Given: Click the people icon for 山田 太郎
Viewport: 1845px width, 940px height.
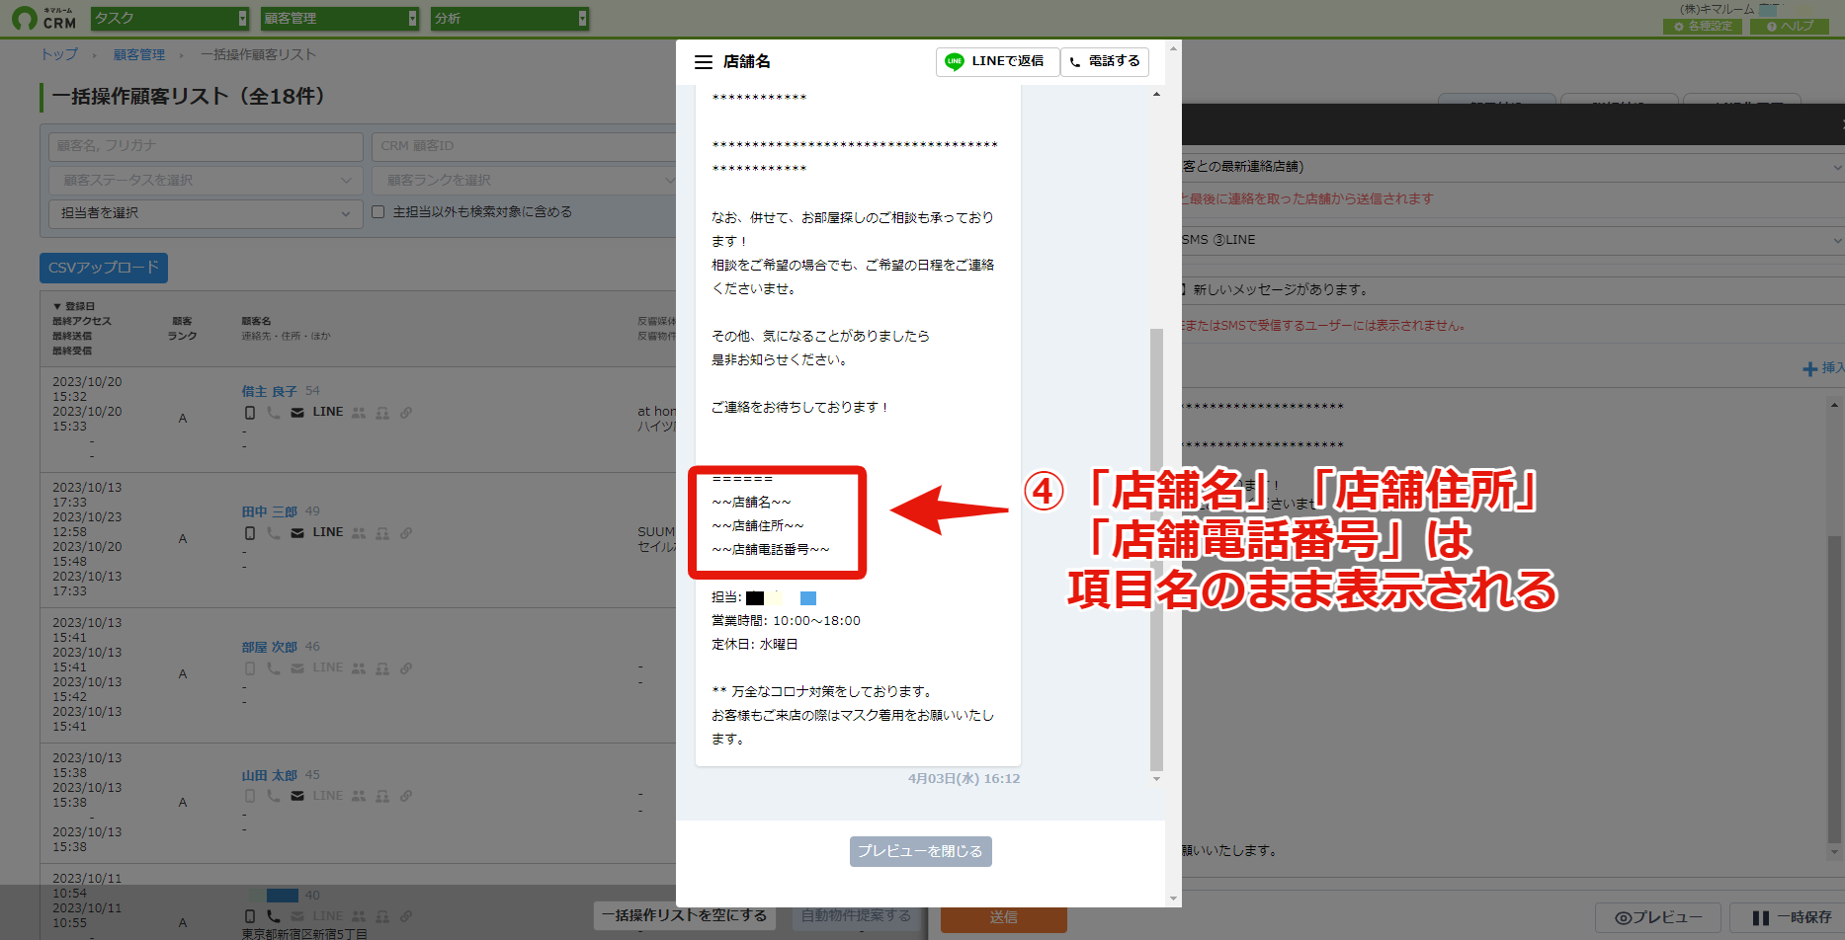Looking at the screenshot, I should click(359, 796).
